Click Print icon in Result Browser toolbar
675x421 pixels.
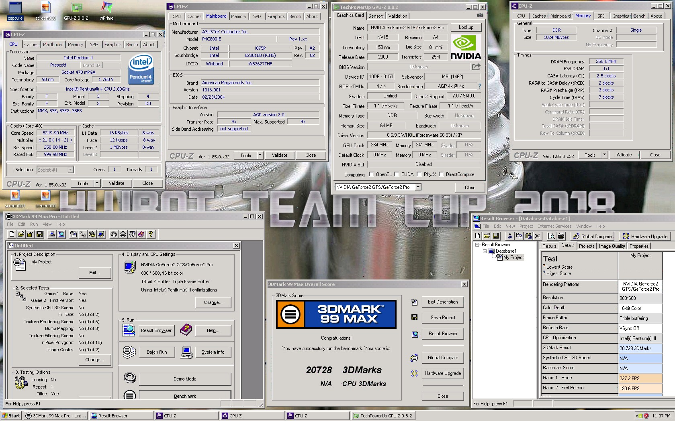pyautogui.click(x=561, y=236)
